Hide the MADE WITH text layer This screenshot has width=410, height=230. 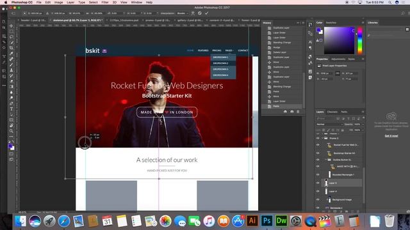point(318,166)
